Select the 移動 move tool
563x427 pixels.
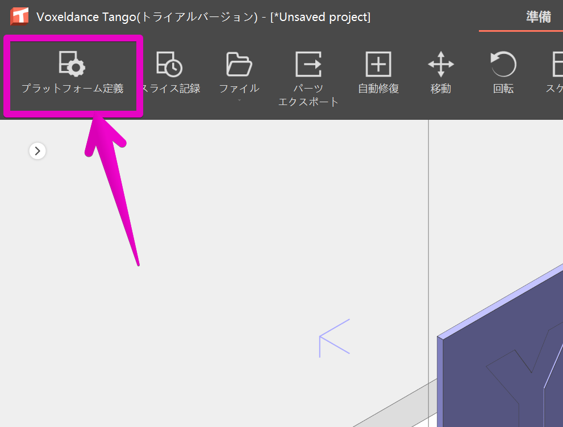point(441,74)
